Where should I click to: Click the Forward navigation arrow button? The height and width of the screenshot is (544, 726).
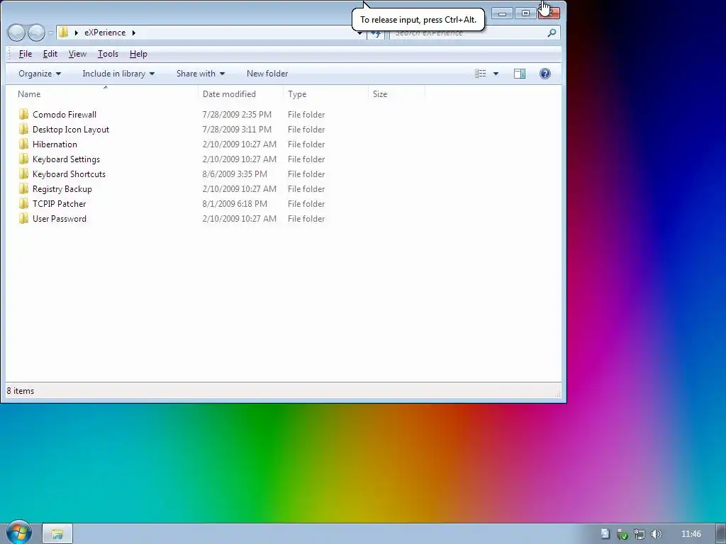37,33
